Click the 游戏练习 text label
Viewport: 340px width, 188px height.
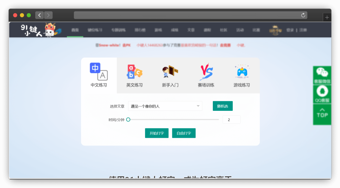coord(242,85)
